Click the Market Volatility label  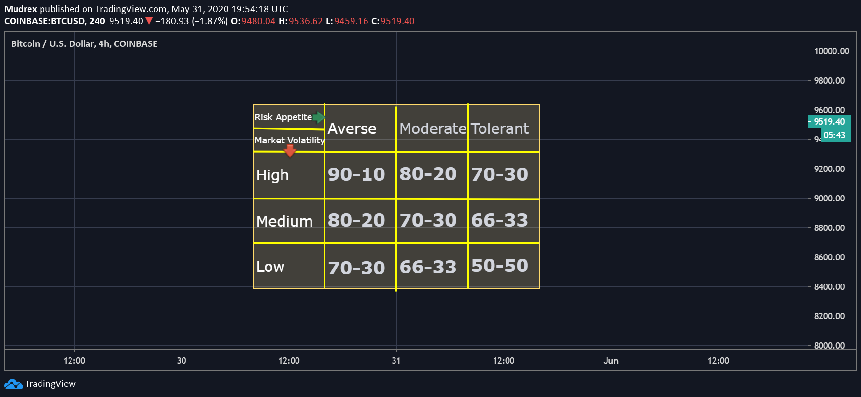289,141
